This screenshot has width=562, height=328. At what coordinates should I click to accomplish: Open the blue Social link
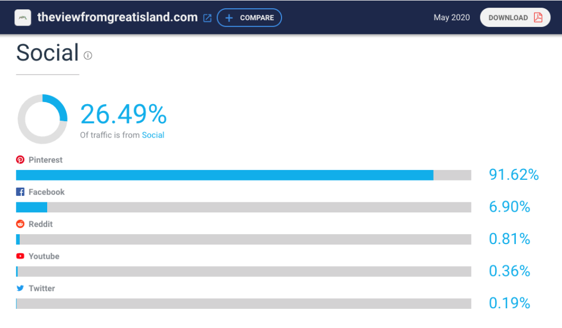click(x=153, y=135)
